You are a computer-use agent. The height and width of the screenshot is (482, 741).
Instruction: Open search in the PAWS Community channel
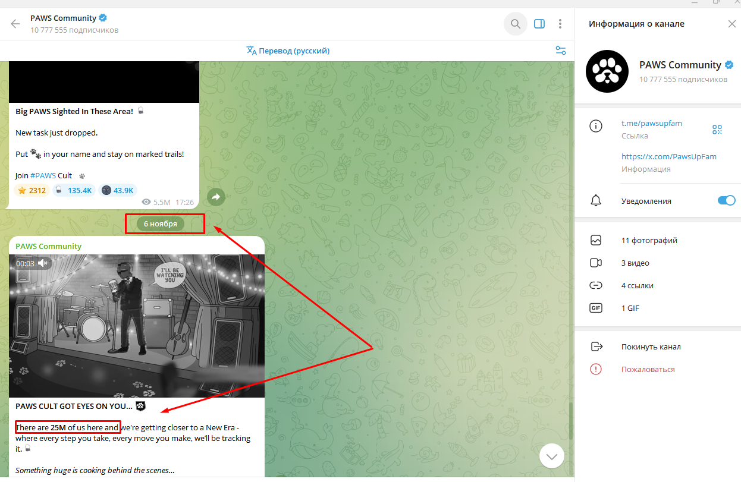coord(516,24)
